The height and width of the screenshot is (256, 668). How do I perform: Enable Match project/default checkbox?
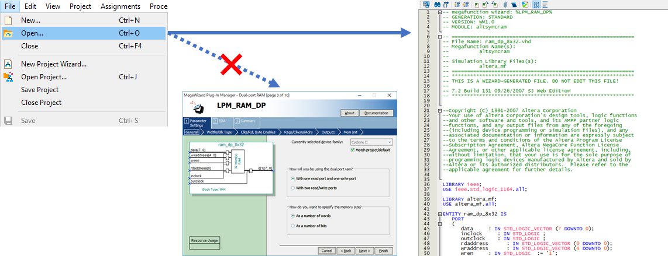(x=352, y=150)
